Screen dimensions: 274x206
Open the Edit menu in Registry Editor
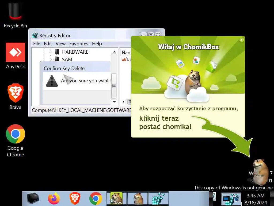pos(48,44)
